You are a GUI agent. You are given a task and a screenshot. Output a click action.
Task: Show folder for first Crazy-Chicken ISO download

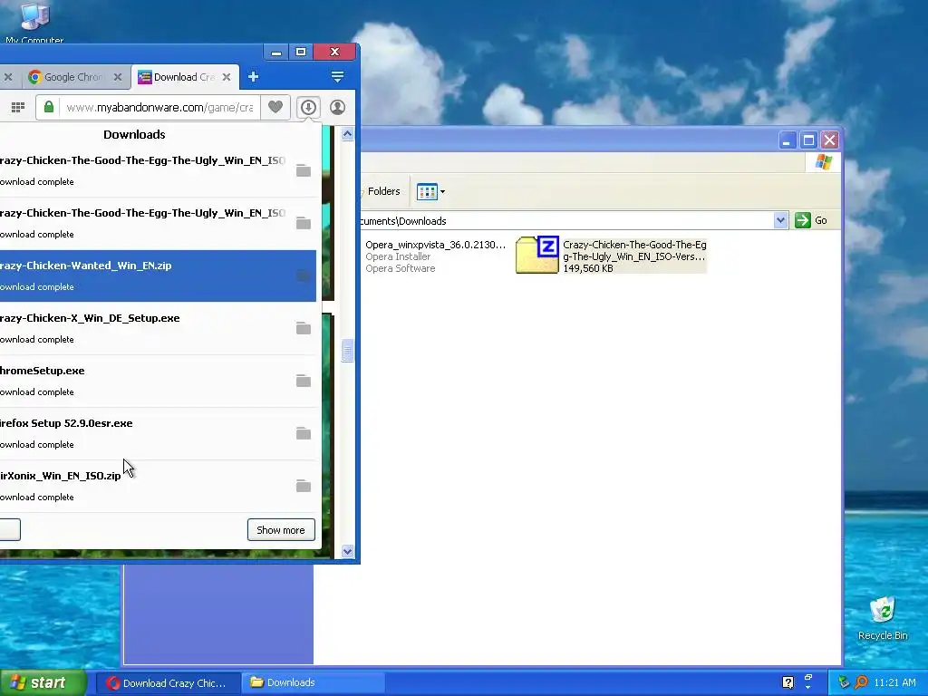point(304,170)
